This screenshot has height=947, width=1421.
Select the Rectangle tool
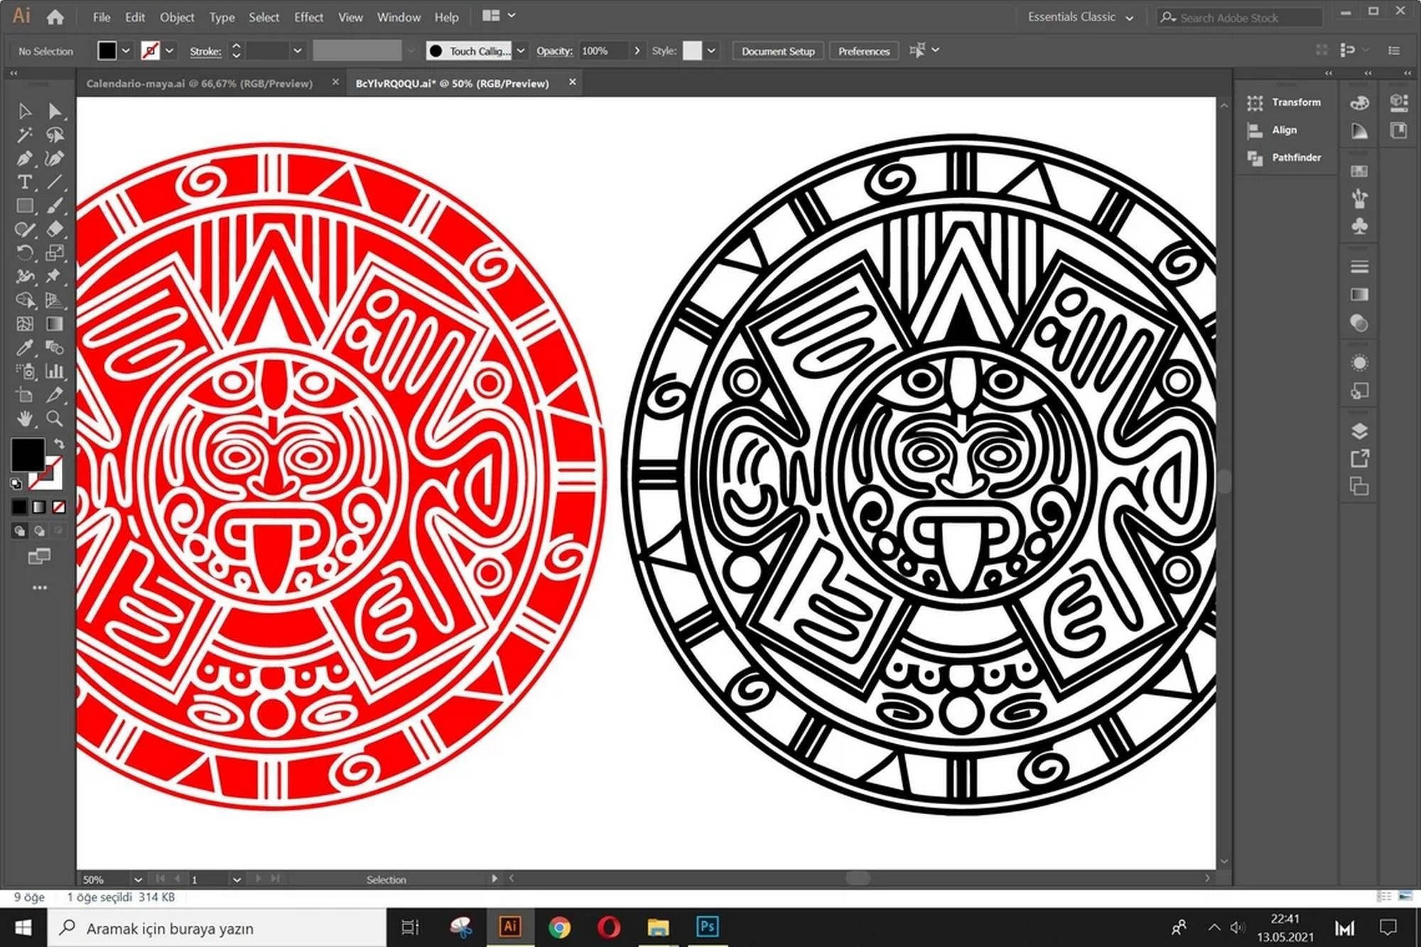pyautogui.click(x=25, y=205)
